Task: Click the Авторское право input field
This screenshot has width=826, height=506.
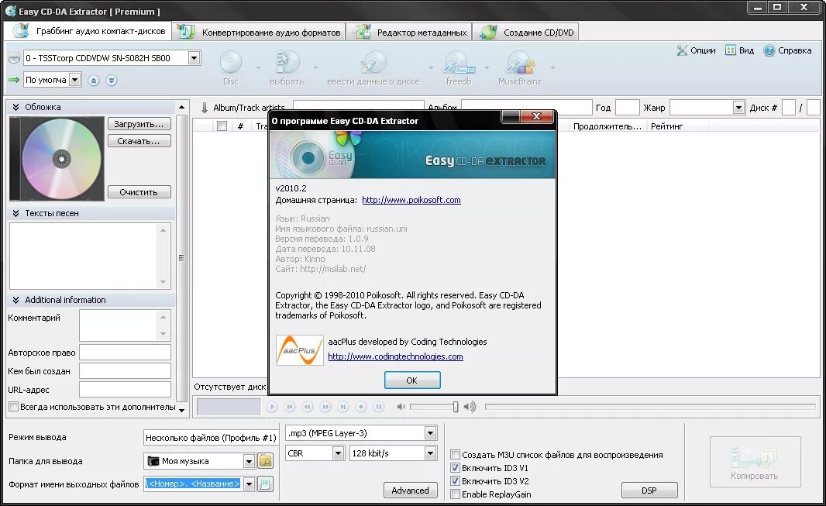Action: tap(126, 353)
